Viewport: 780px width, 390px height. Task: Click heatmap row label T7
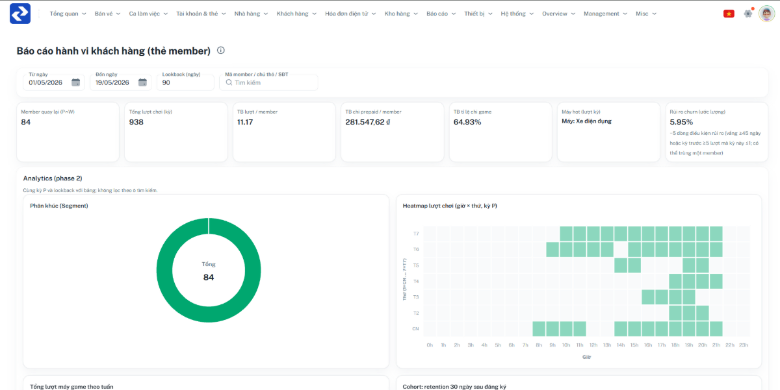tap(416, 234)
